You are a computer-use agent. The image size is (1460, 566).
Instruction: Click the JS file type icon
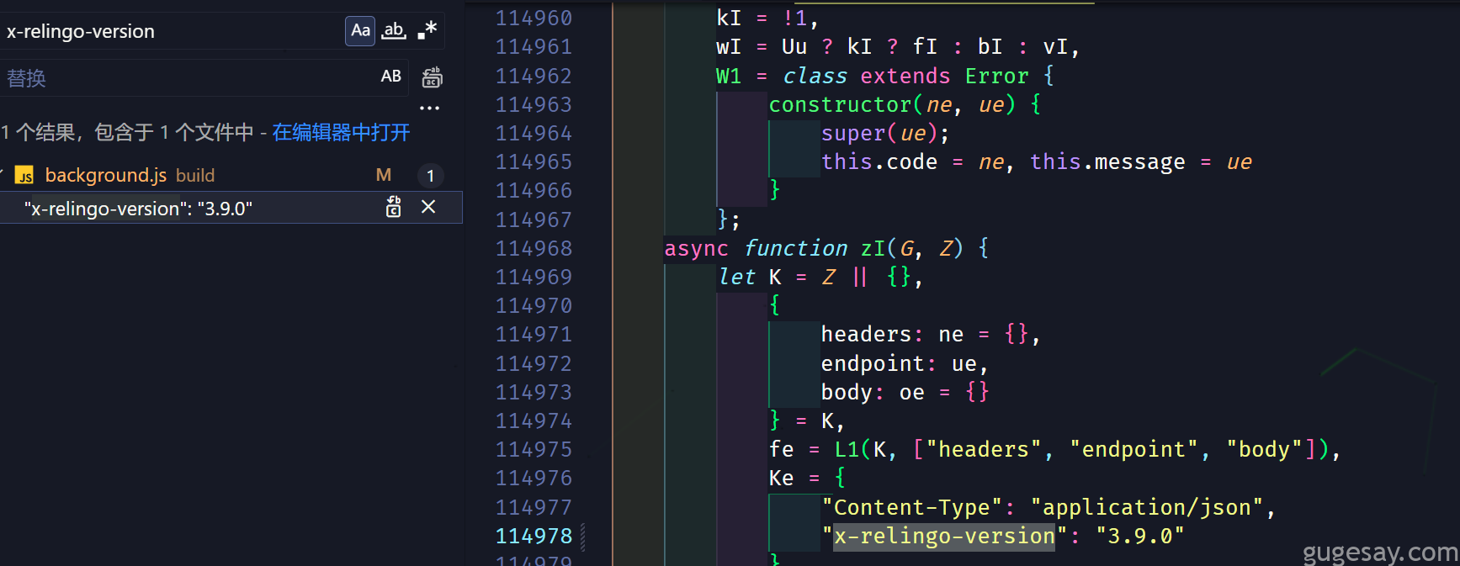(25, 175)
